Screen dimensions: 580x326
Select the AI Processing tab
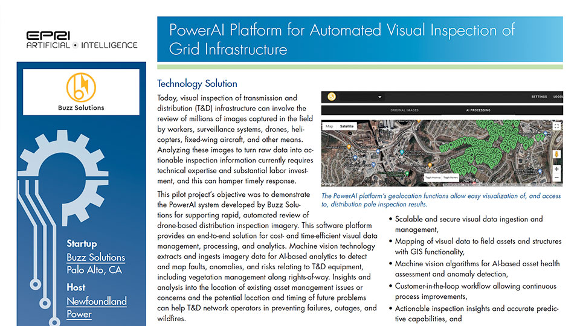[478, 110]
